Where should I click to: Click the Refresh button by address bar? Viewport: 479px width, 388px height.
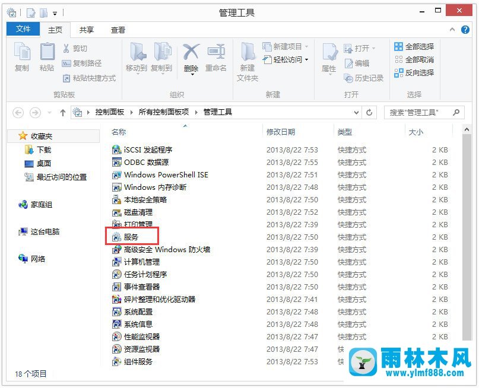(x=369, y=113)
